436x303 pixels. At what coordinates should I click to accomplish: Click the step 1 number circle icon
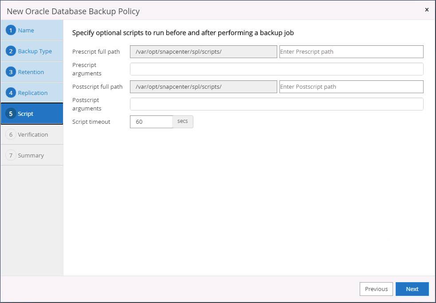[x=11, y=31]
